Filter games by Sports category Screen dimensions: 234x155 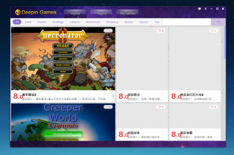144,22
